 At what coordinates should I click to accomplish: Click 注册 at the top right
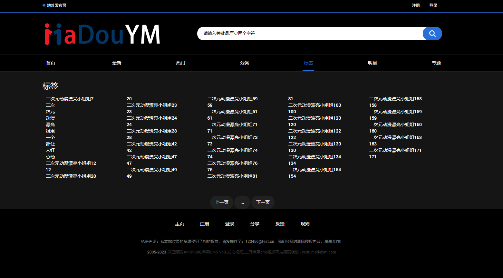coord(416,5)
